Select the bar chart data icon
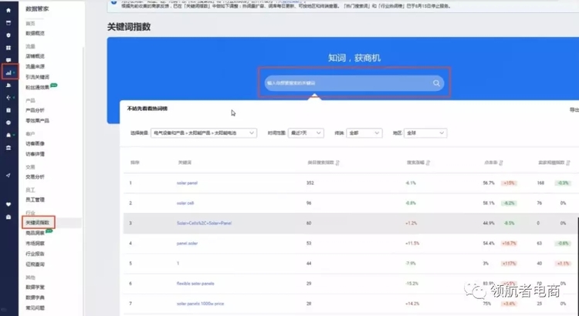579x316 pixels. click(8, 72)
